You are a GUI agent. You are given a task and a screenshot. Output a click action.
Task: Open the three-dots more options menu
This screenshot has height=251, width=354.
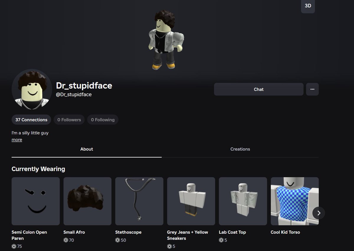(312, 89)
